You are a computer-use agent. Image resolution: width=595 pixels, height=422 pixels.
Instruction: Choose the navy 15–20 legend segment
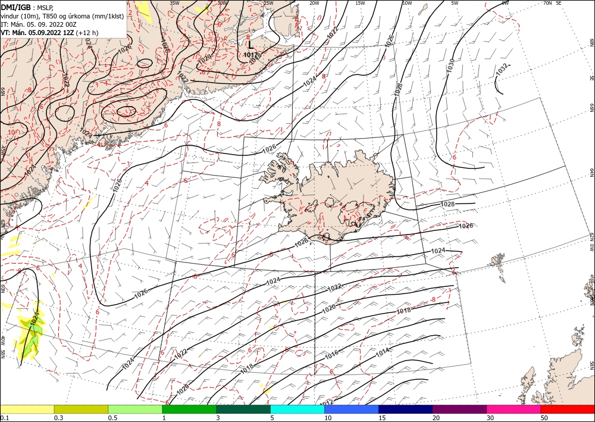point(406,409)
